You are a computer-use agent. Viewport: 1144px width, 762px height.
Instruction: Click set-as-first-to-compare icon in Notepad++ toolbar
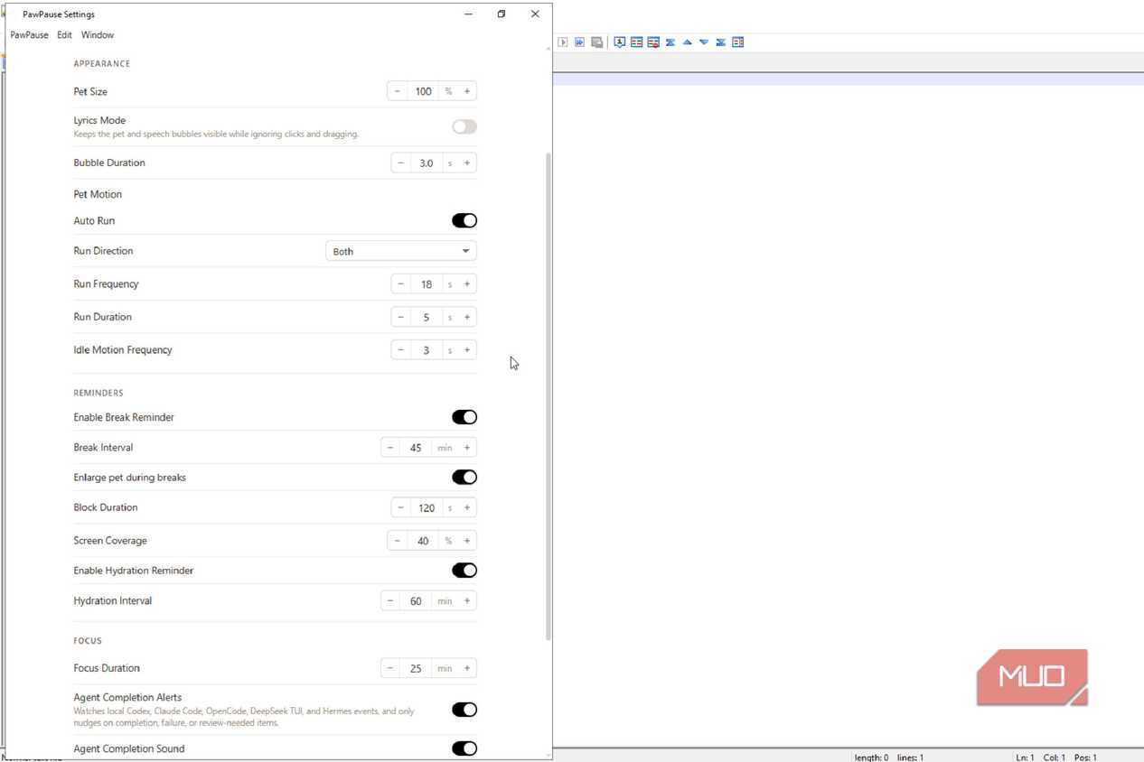pos(620,42)
